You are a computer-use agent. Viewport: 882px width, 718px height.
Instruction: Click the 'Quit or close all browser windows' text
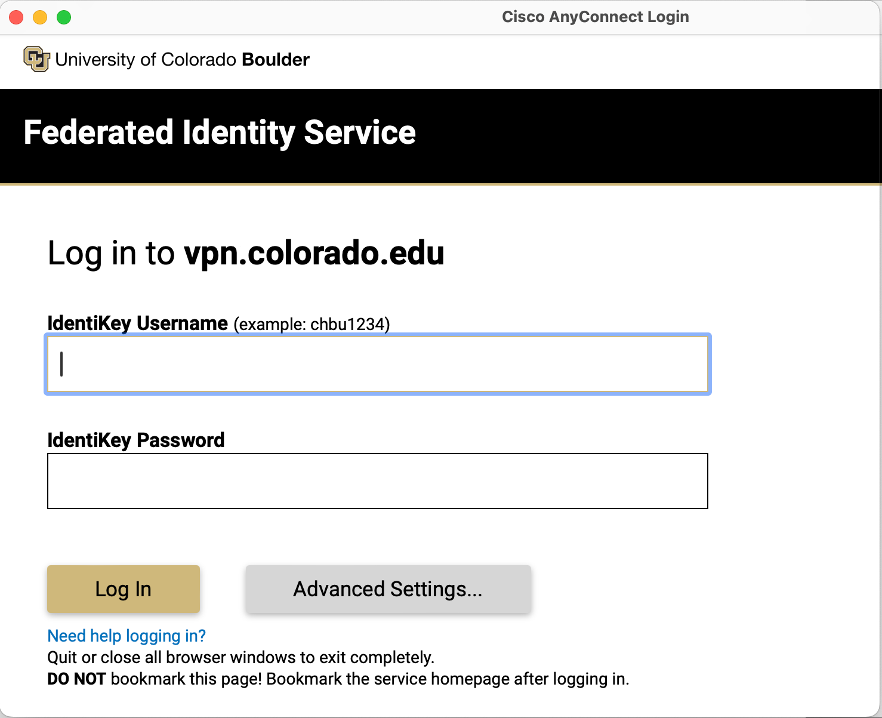point(241,657)
